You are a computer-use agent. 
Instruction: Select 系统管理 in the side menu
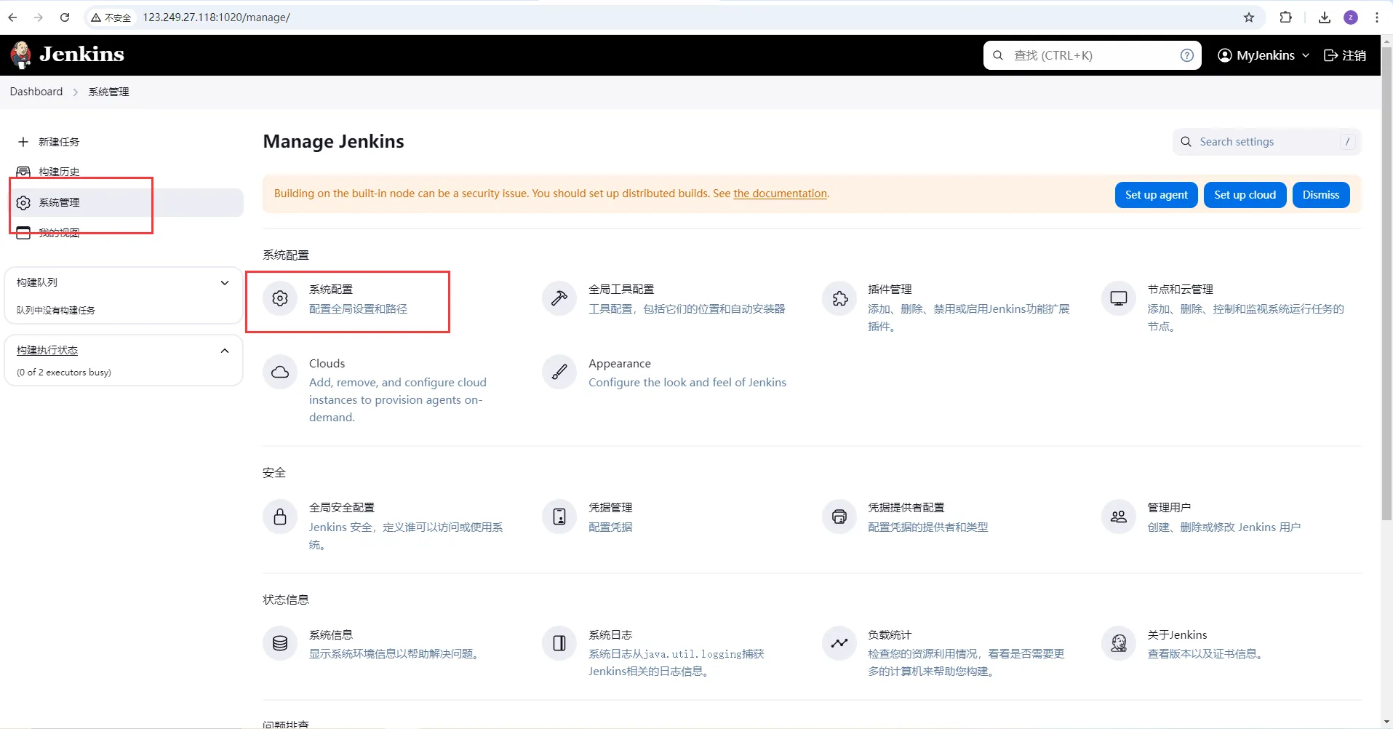pyautogui.click(x=126, y=202)
